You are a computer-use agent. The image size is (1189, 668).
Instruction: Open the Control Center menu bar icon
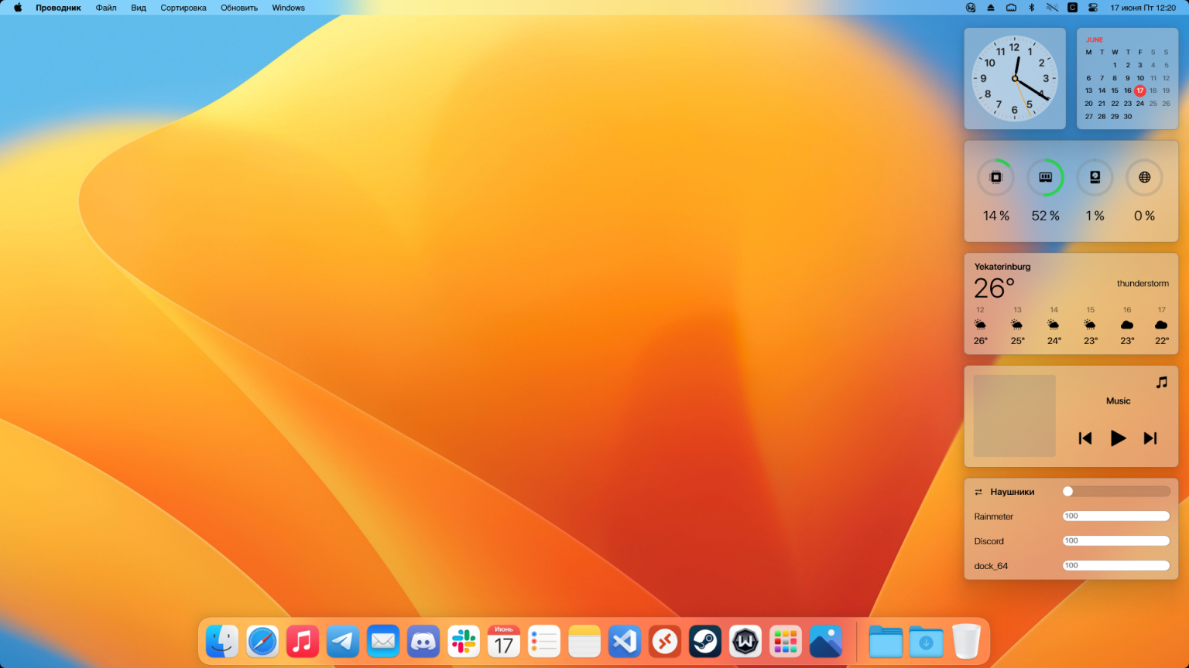click(1093, 8)
